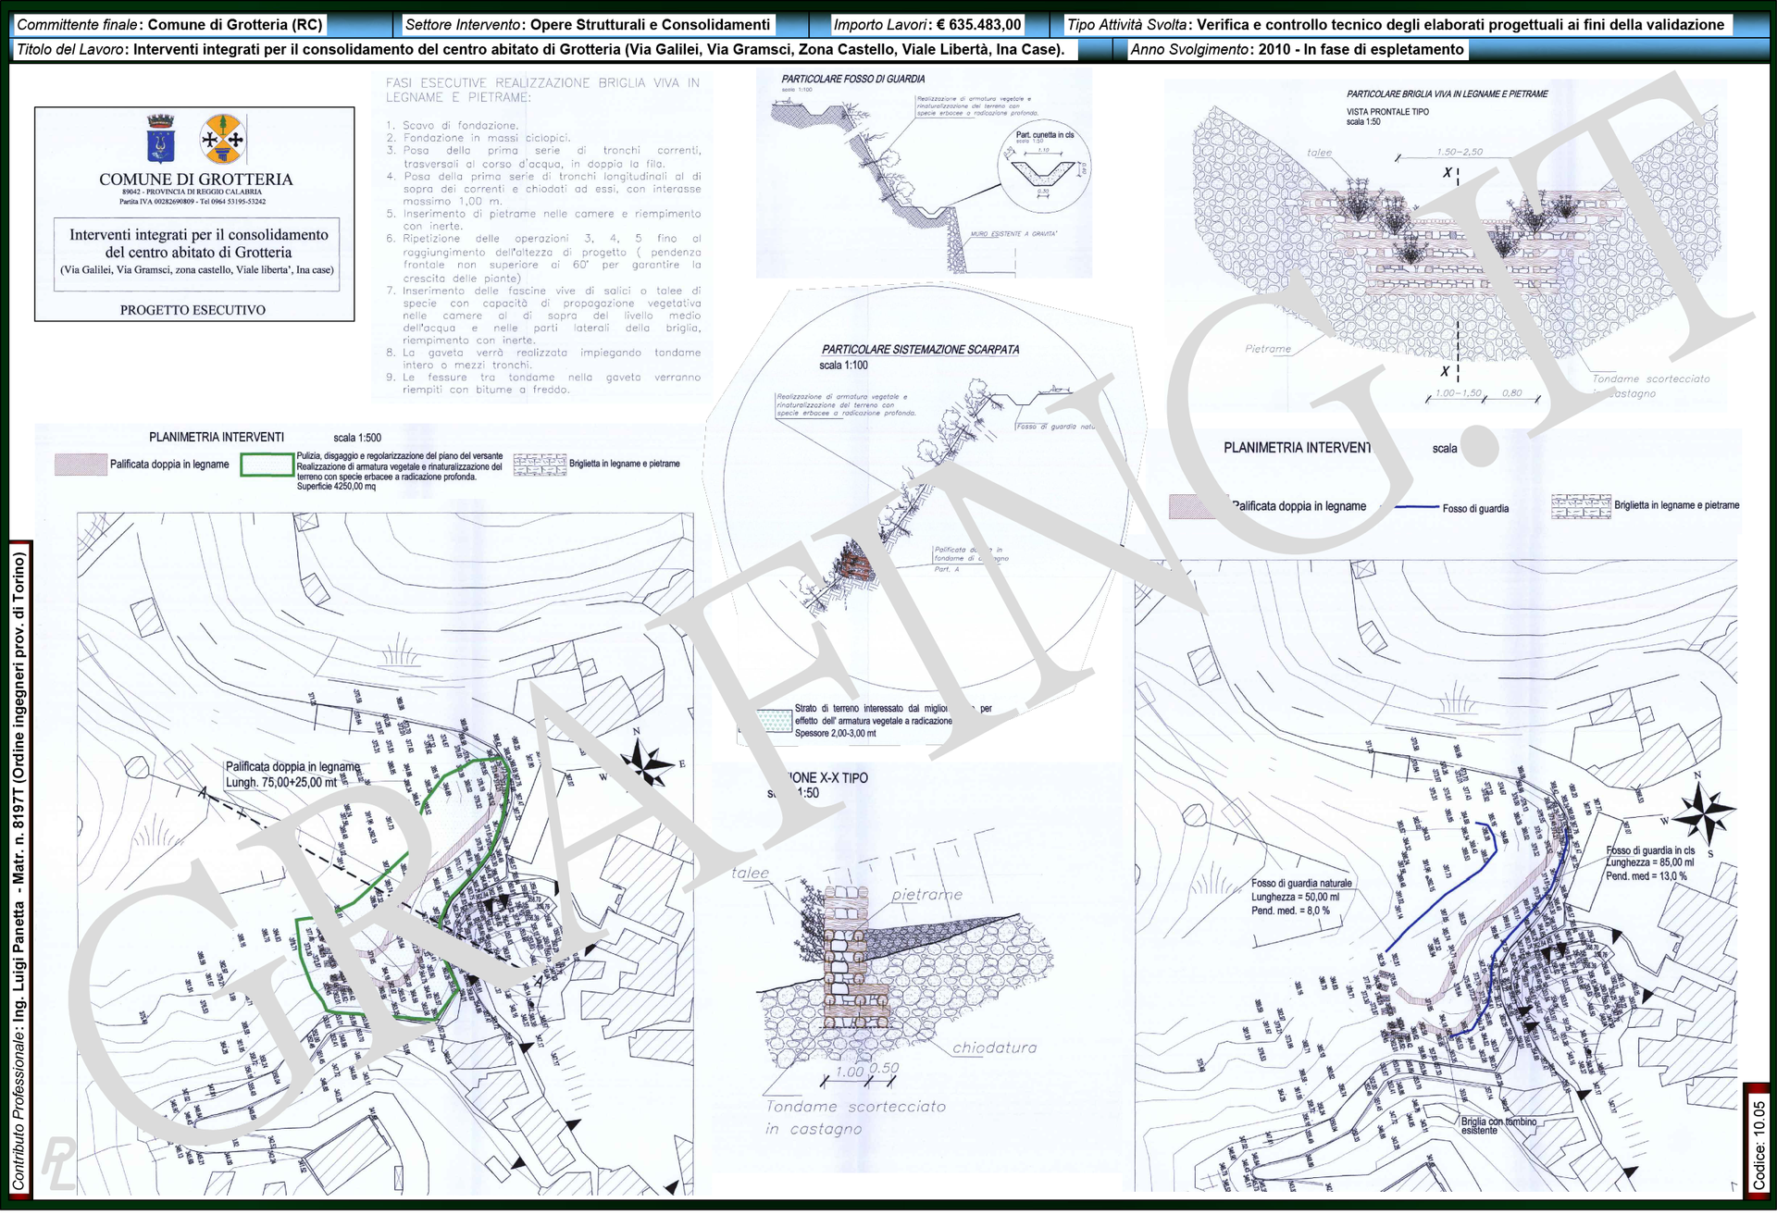Click the Codice 10.05 vertical label
The height and width of the screenshot is (1215, 1777).
click(x=1758, y=1144)
